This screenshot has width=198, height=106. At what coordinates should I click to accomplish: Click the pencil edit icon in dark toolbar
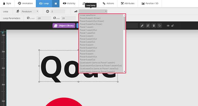coord(142,26)
